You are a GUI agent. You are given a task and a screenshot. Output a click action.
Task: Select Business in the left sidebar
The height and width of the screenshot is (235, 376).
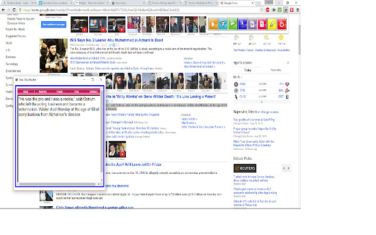click(x=11, y=57)
